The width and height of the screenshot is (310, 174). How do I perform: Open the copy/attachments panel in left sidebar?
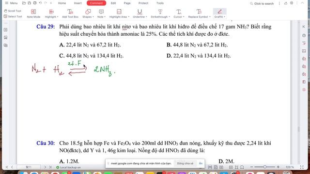5,45
